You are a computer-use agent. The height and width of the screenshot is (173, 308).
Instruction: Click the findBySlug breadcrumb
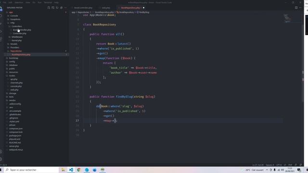[x=144, y=12]
